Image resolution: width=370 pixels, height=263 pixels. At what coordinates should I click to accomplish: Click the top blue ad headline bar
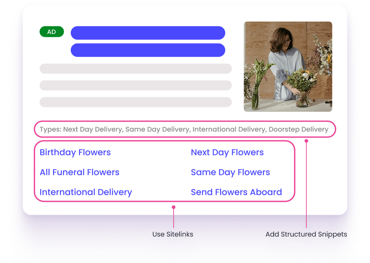[x=148, y=33]
